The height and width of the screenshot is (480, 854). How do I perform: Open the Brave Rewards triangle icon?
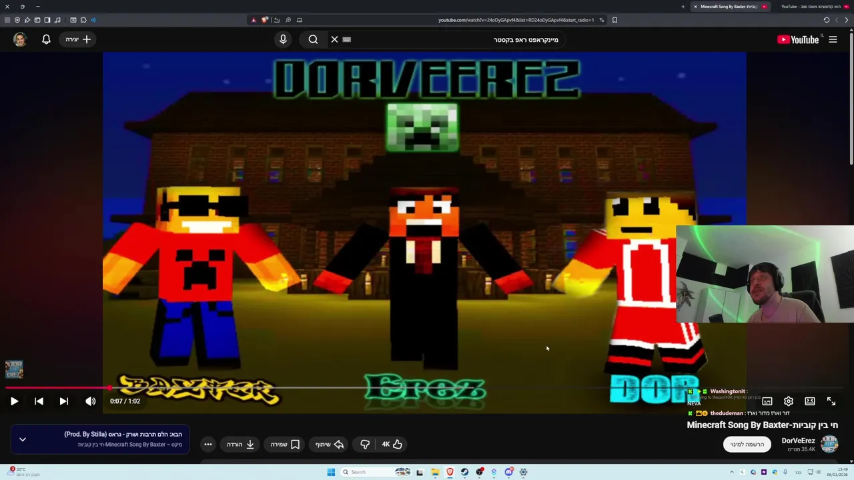click(x=254, y=20)
